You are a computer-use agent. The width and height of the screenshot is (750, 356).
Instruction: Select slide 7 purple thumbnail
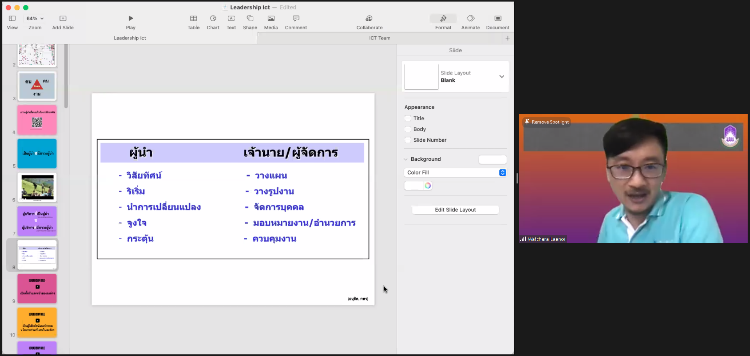(x=37, y=221)
